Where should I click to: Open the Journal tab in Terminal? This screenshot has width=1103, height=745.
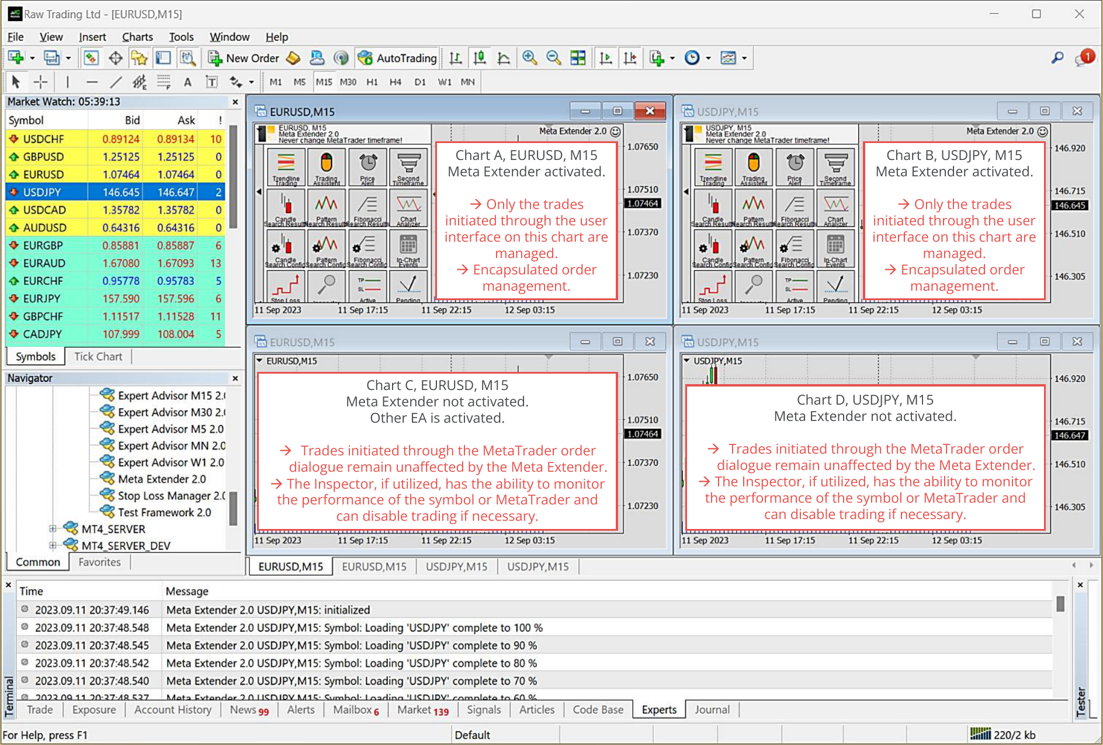pyautogui.click(x=712, y=709)
